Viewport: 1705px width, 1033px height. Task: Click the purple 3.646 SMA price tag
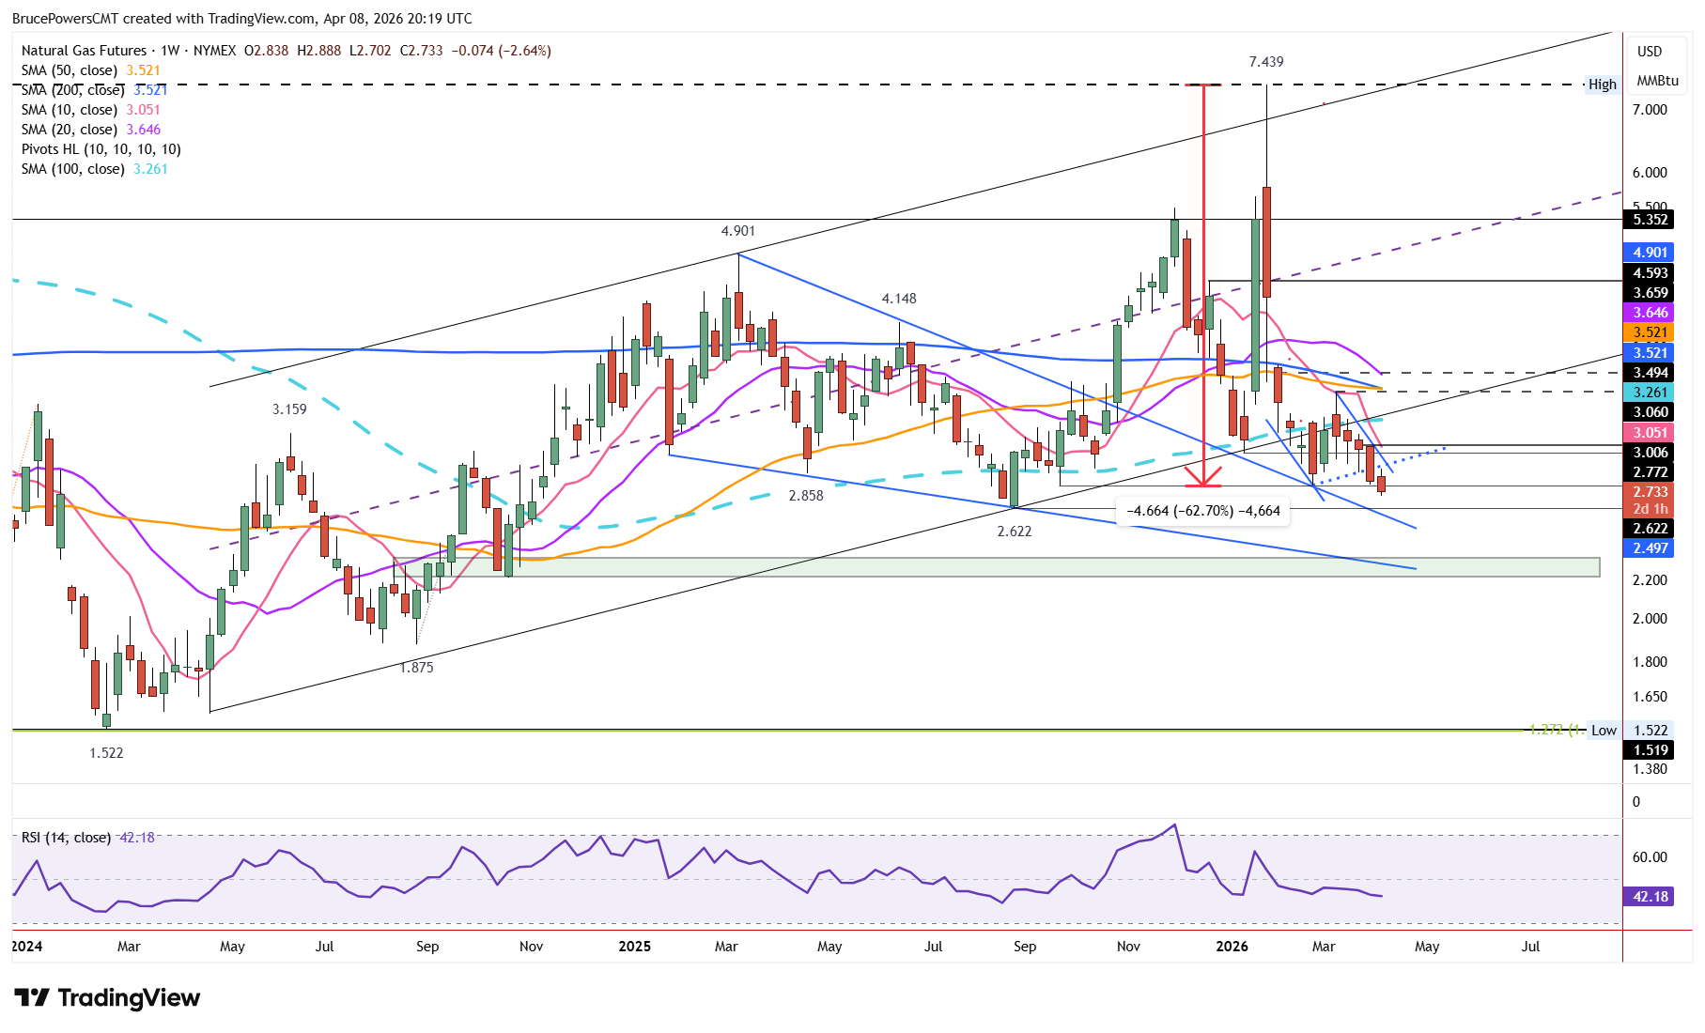[x=1651, y=313]
